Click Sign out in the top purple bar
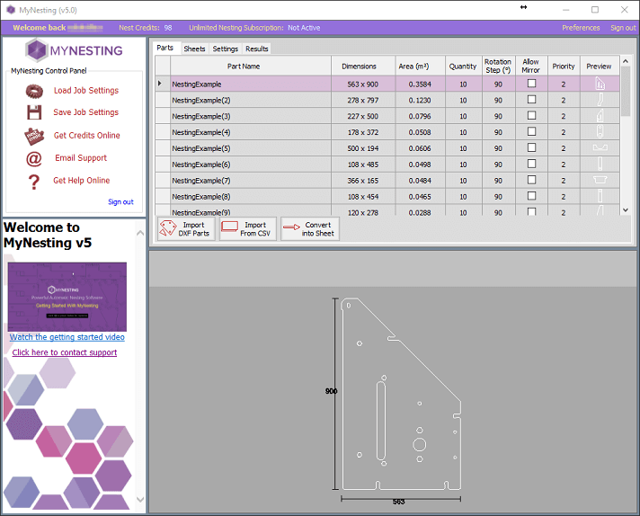The image size is (640, 516). tap(623, 28)
